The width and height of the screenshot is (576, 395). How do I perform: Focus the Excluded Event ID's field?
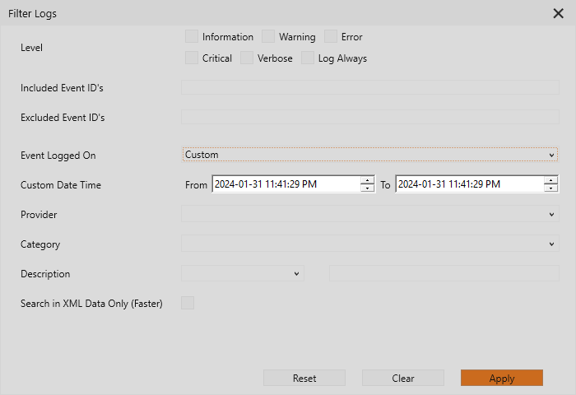(370, 117)
